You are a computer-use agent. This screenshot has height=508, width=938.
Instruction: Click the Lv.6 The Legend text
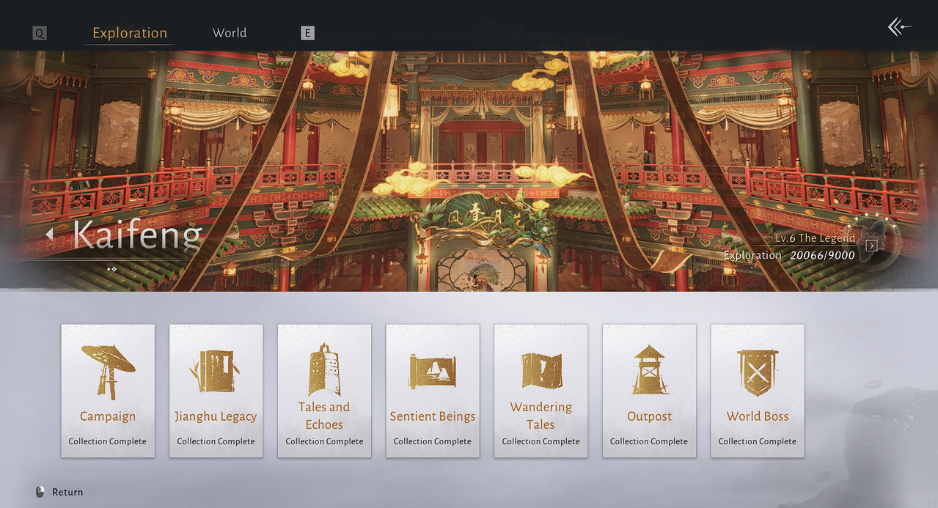pyautogui.click(x=815, y=238)
